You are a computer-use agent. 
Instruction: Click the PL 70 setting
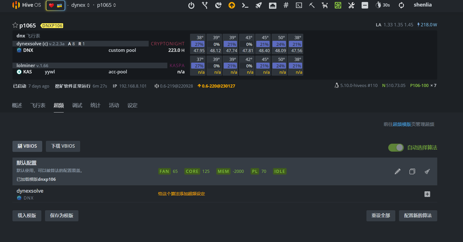259,171
